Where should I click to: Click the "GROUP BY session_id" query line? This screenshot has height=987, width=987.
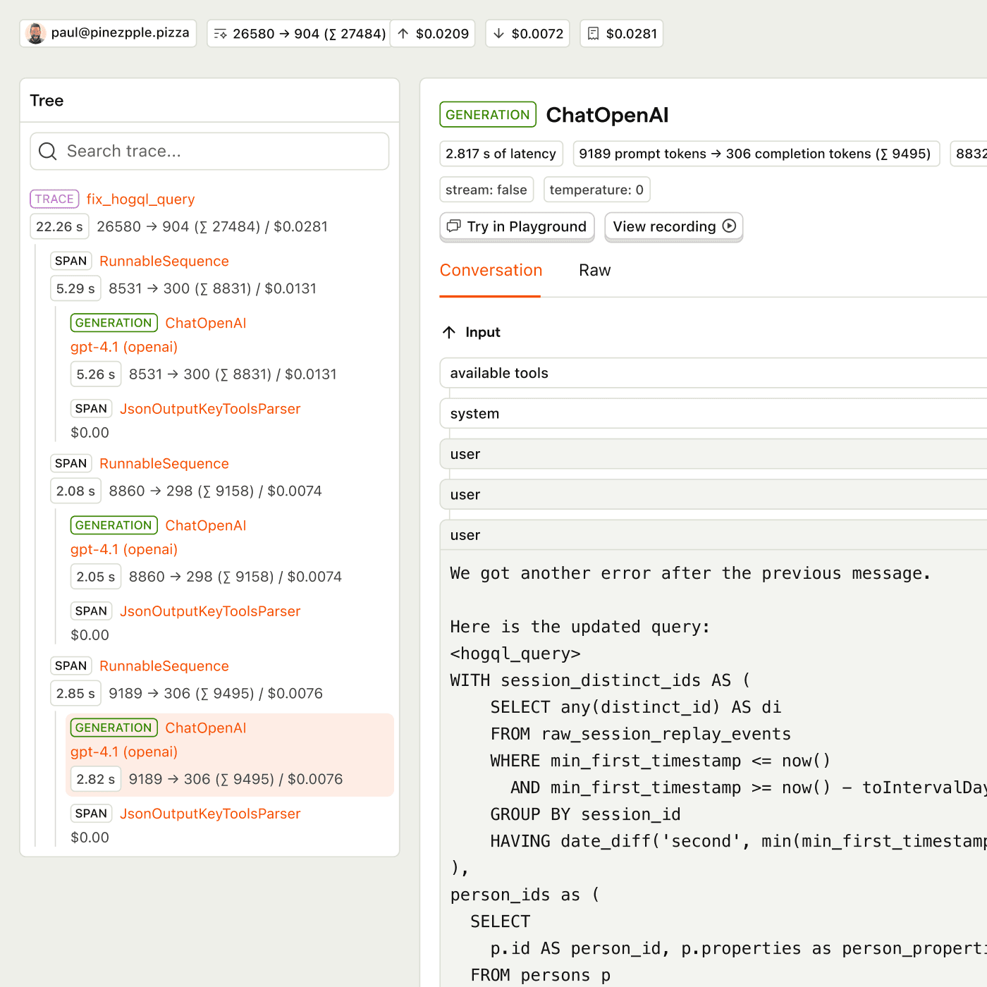[x=586, y=815]
